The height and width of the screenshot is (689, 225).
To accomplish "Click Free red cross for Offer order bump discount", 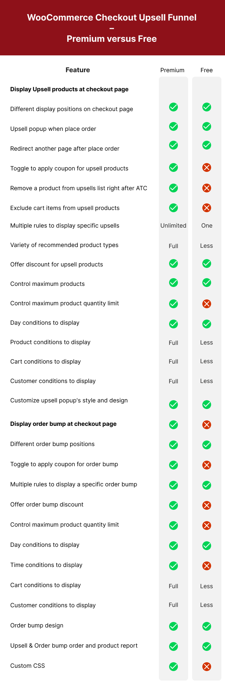I will [207, 505].
